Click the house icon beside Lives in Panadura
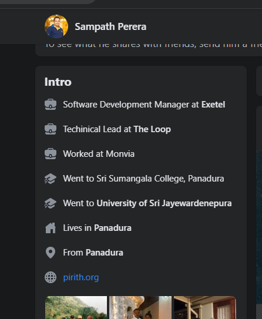The width and height of the screenshot is (262, 319). tap(51, 228)
